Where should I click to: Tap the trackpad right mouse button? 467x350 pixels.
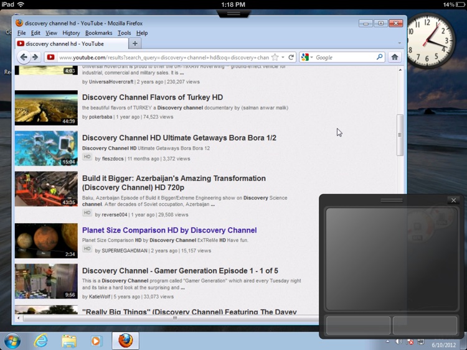click(x=425, y=326)
